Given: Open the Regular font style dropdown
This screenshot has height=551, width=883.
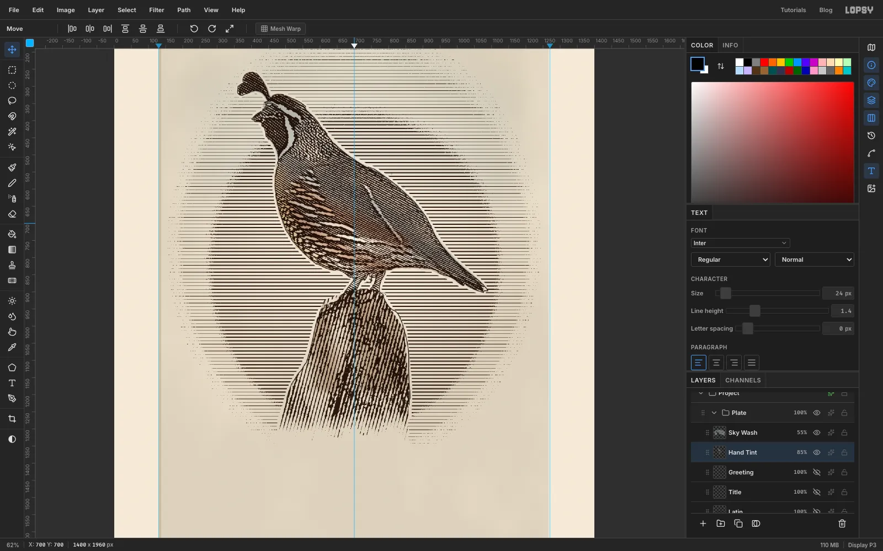Looking at the screenshot, I should [x=731, y=260].
